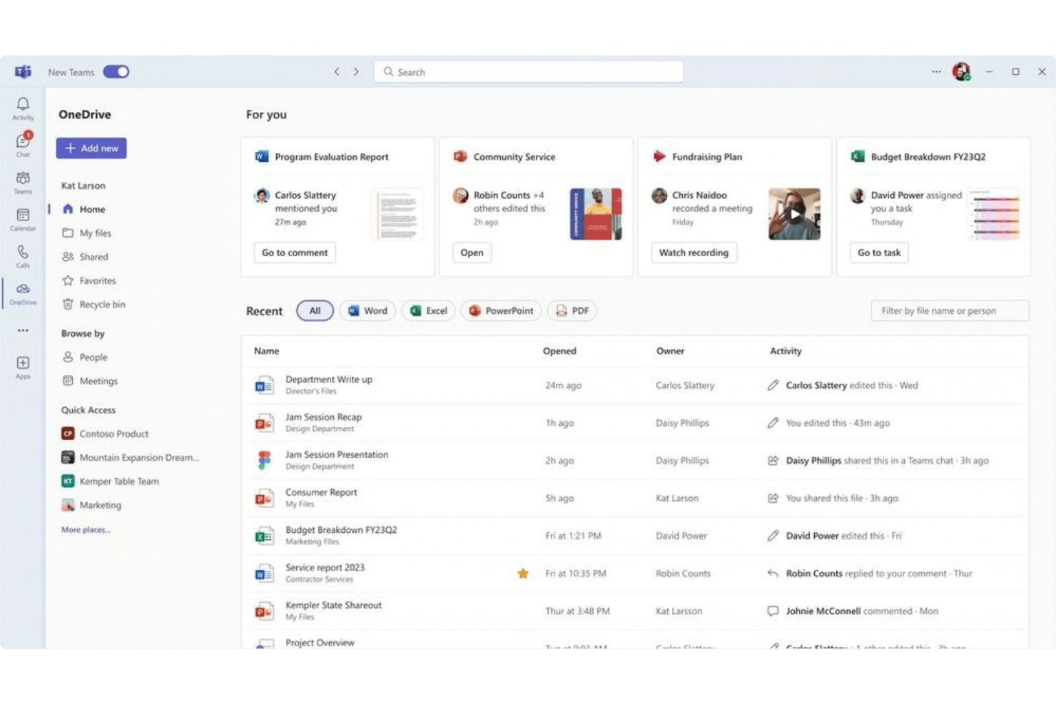Click the back navigation arrow
1056x704 pixels.
337,72
